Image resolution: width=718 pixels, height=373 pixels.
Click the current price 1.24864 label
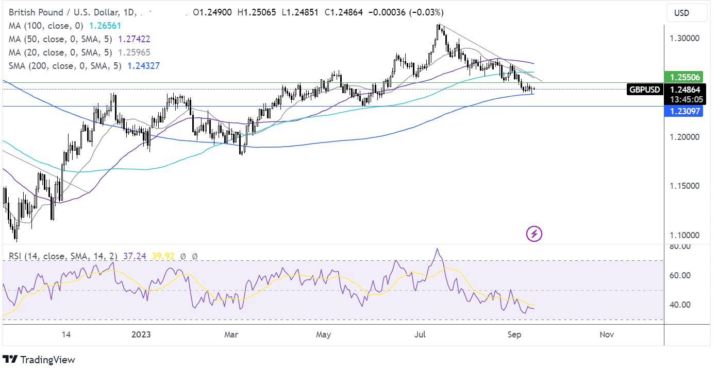coord(685,88)
